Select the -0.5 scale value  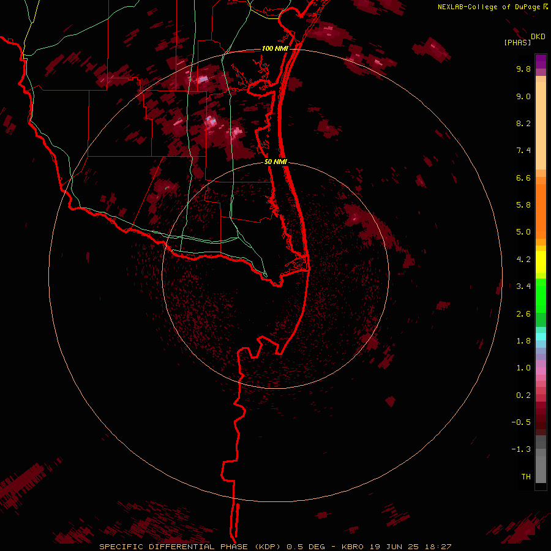click(521, 422)
